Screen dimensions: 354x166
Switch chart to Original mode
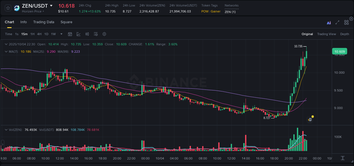tap(307, 34)
